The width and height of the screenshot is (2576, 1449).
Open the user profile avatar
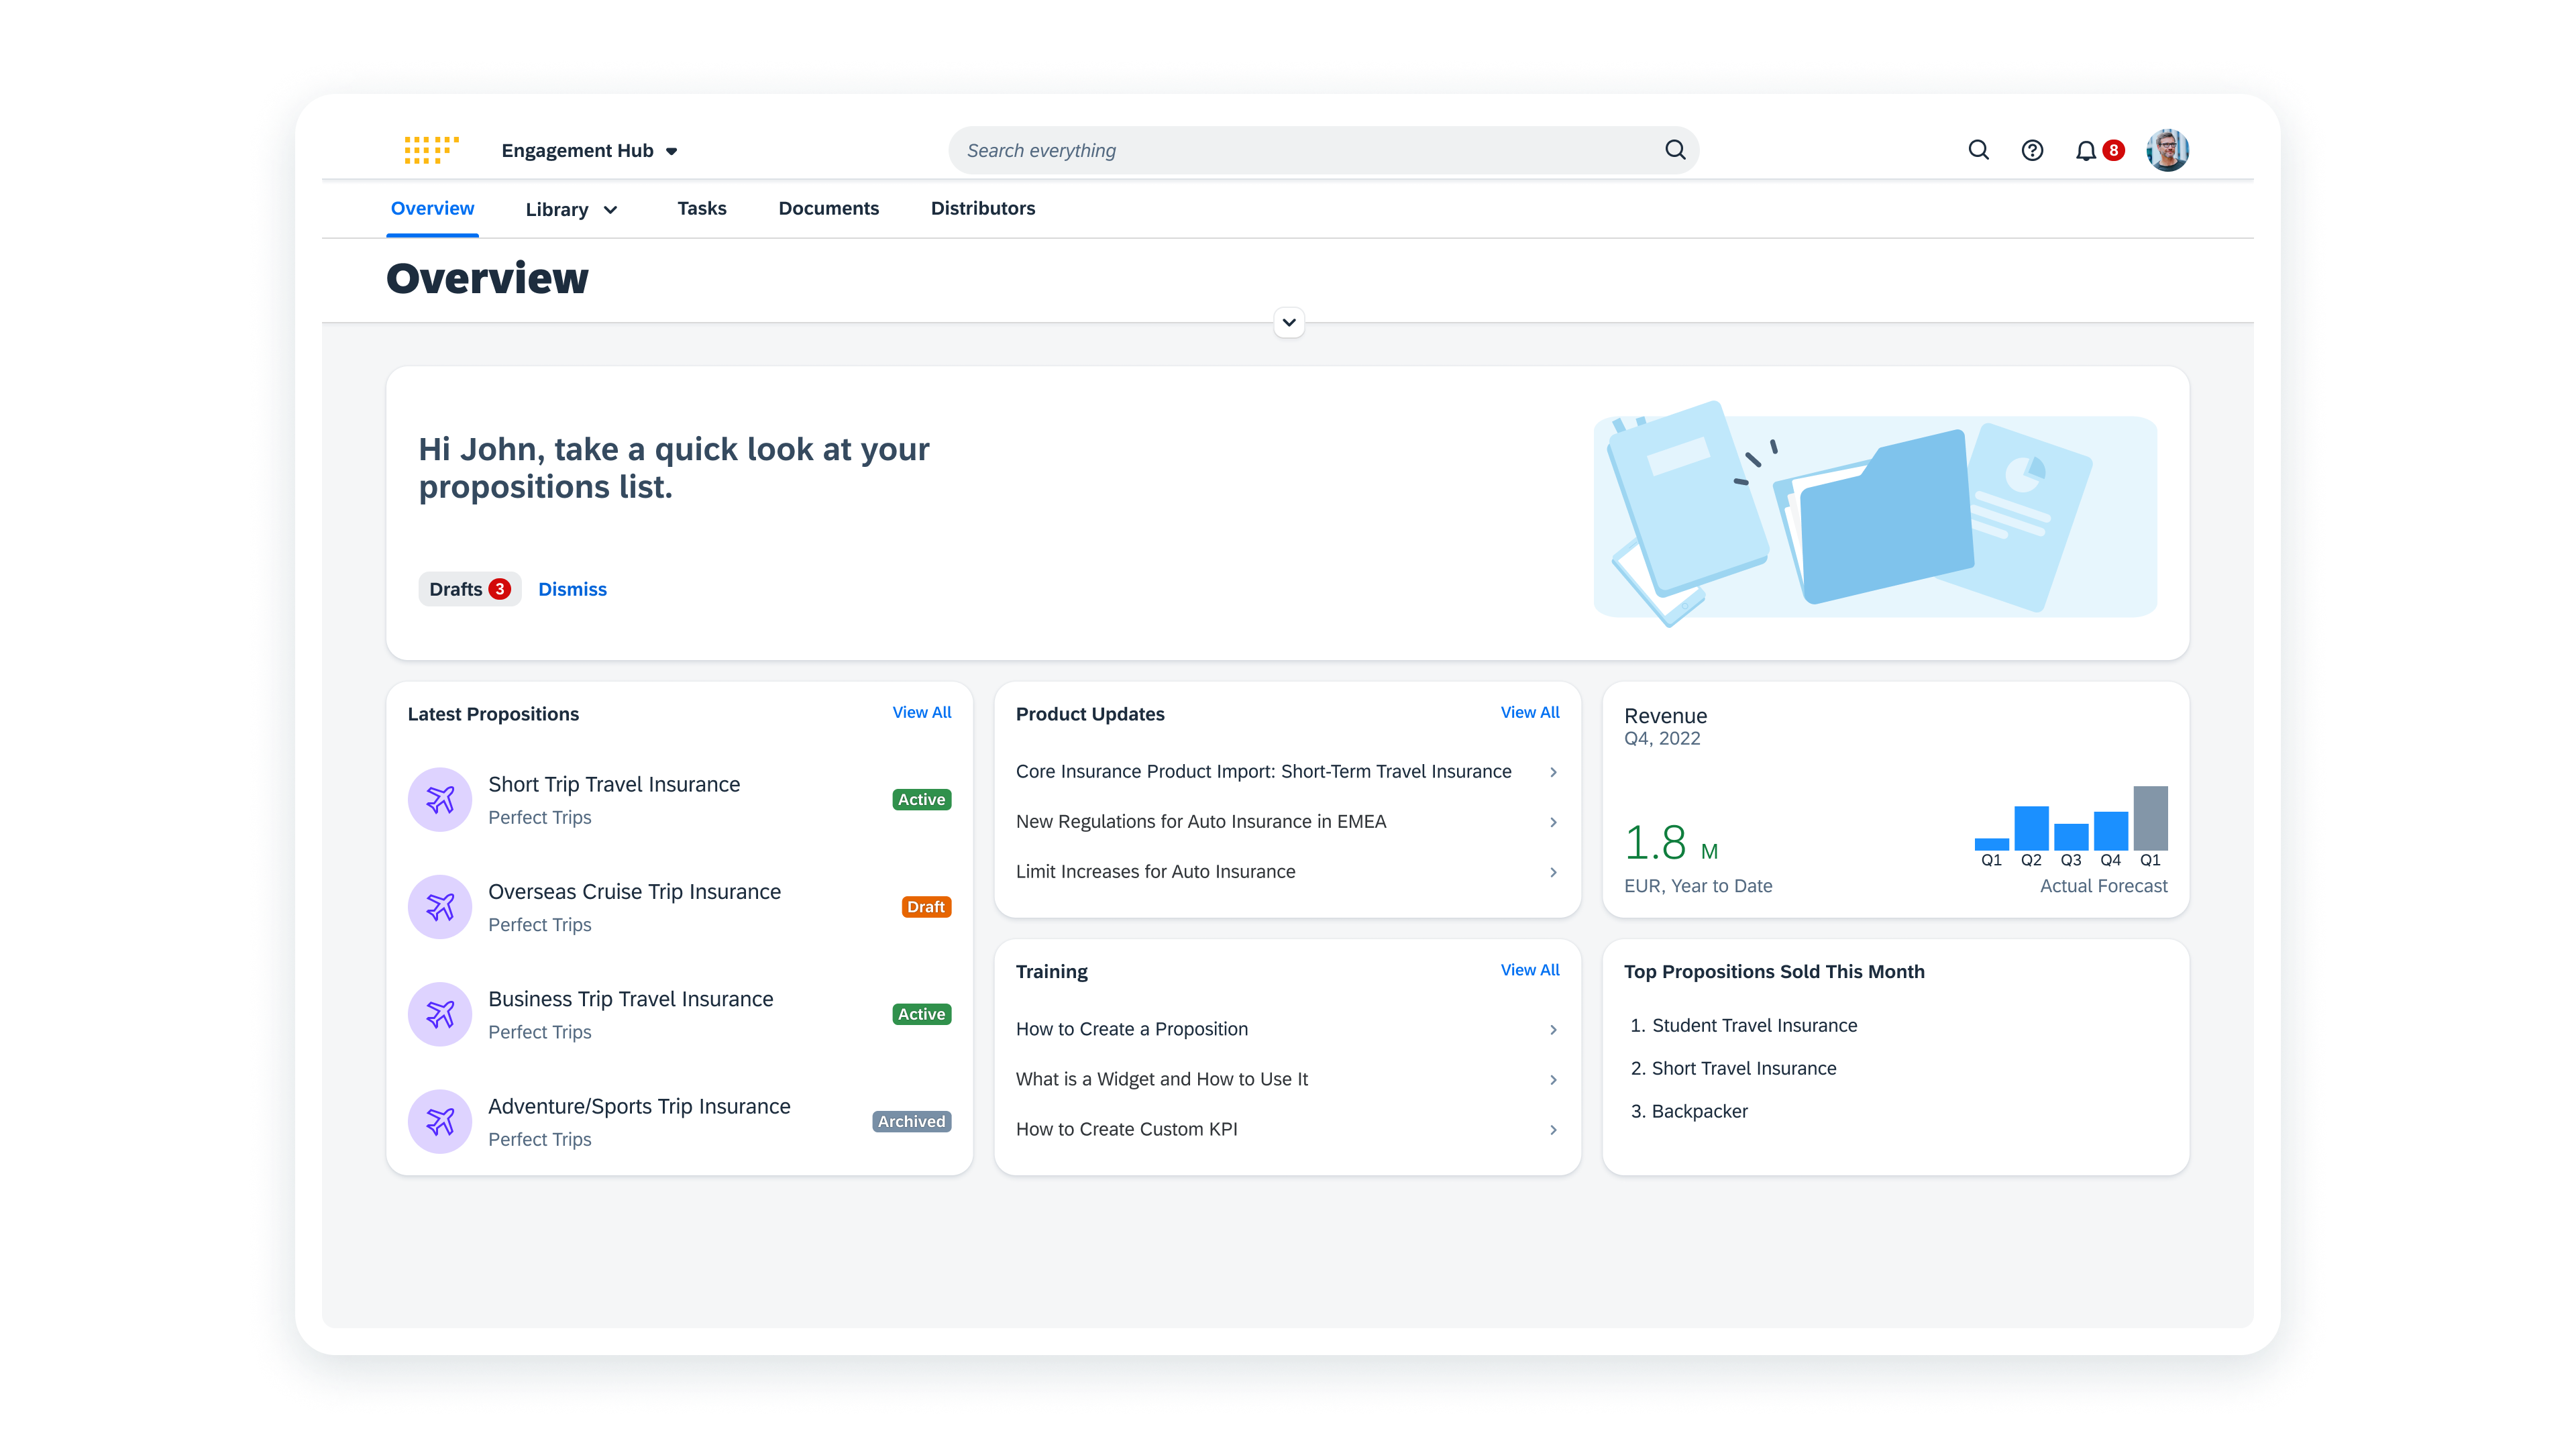(2167, 150)
